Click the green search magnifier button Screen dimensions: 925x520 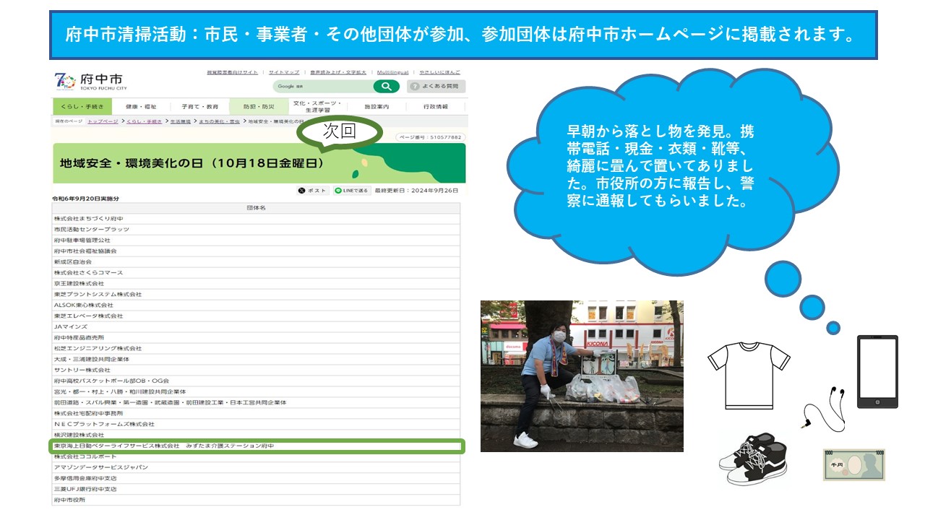click(x=386, y=87)
